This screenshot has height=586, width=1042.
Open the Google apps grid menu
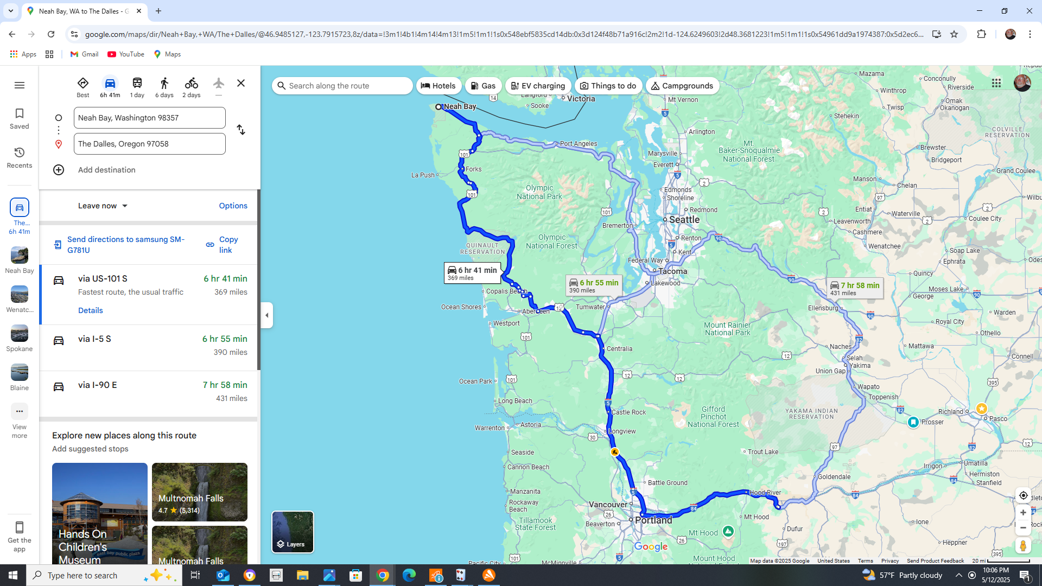point(996,83)
